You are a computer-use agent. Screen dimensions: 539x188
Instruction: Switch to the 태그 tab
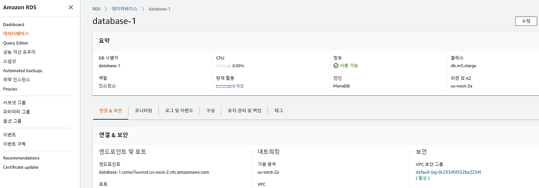tap(279, 110)
